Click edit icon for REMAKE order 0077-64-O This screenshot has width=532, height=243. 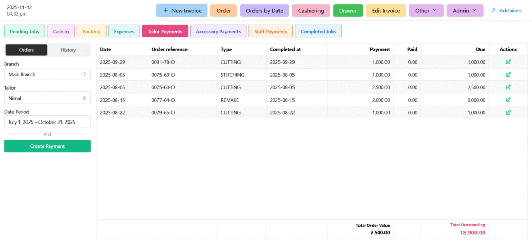[x=508, y=100]
